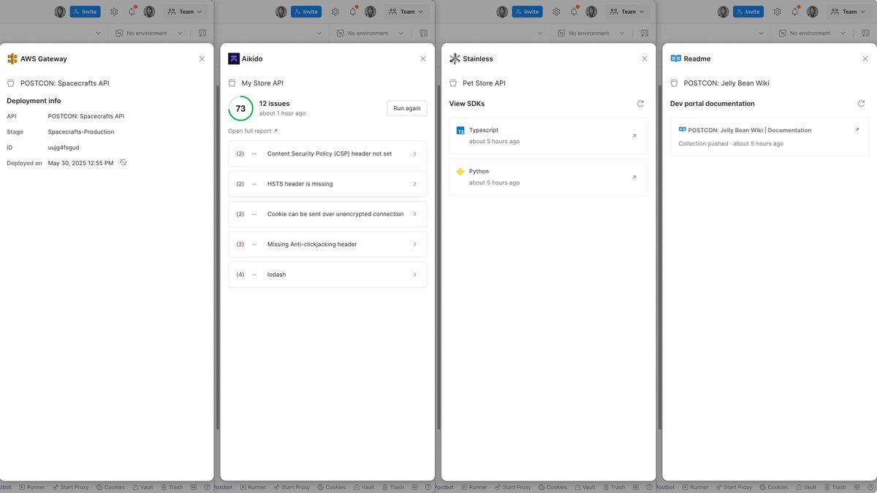The height and width of the screenshot is (493, 877).
Task: Click the AWS Gateway logo icon
Action: click(x=12, y=58)
